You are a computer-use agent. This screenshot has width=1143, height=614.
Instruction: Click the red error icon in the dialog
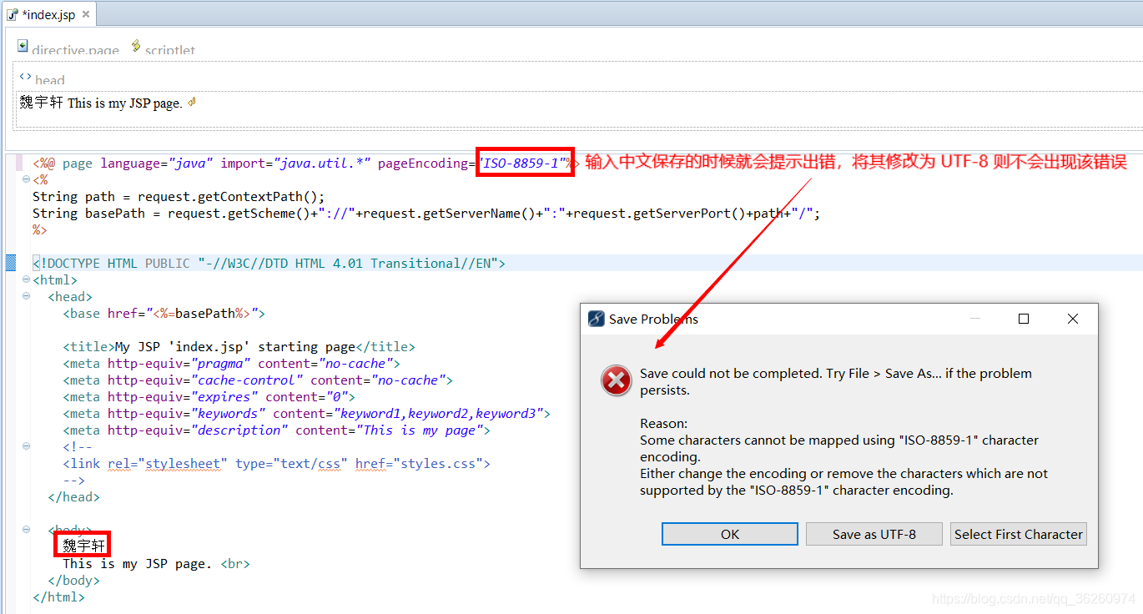point(616,380)
